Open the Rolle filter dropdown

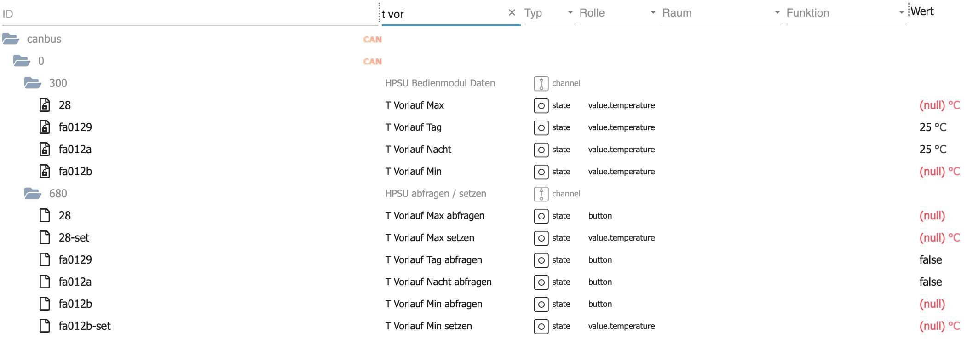coord(618,13)
